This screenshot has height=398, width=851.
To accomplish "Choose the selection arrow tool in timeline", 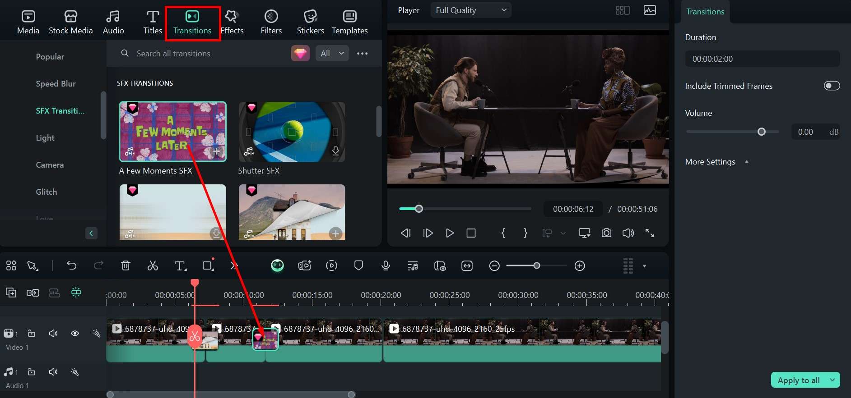I will [33, 265].
